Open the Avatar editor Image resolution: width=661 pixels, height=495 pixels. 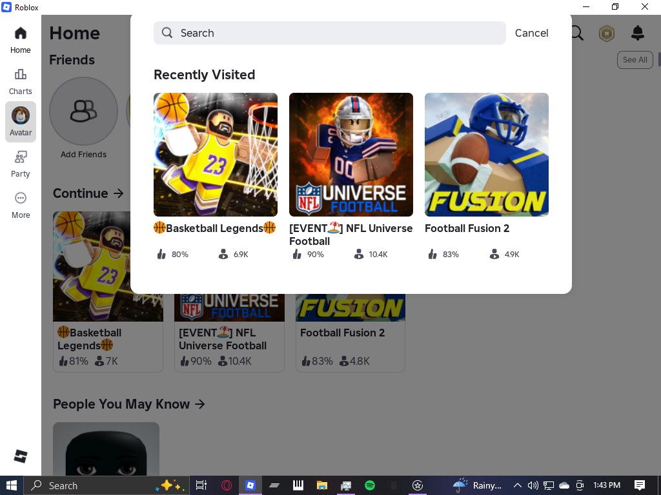(20, 122)
